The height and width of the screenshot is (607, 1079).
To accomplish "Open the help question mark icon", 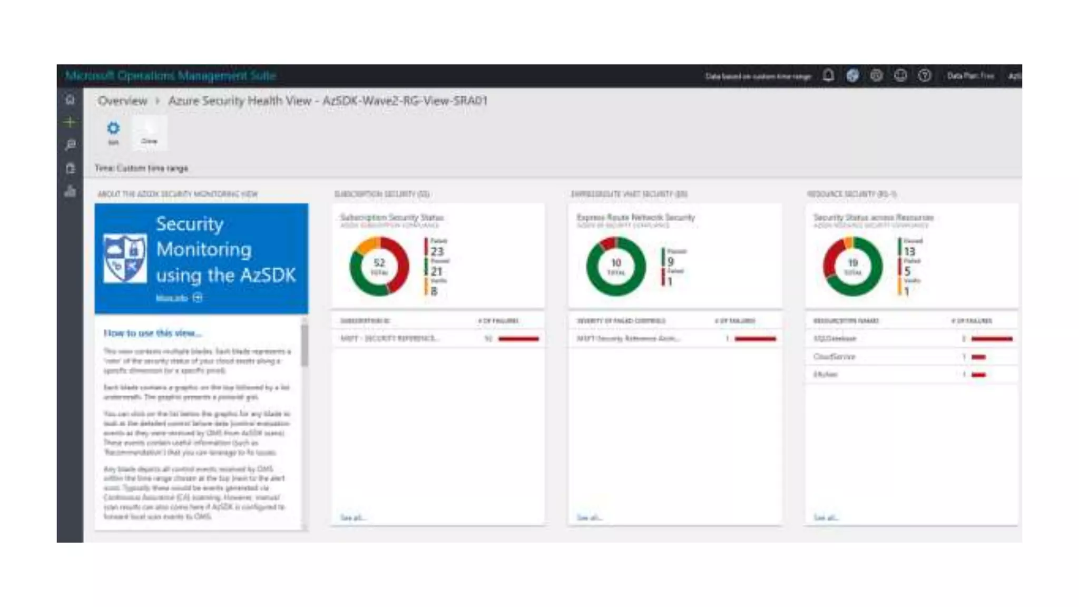I will click(x=925, y=76).
